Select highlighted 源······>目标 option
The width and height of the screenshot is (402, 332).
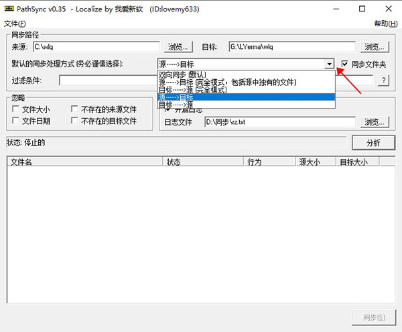tap(246, 97)
